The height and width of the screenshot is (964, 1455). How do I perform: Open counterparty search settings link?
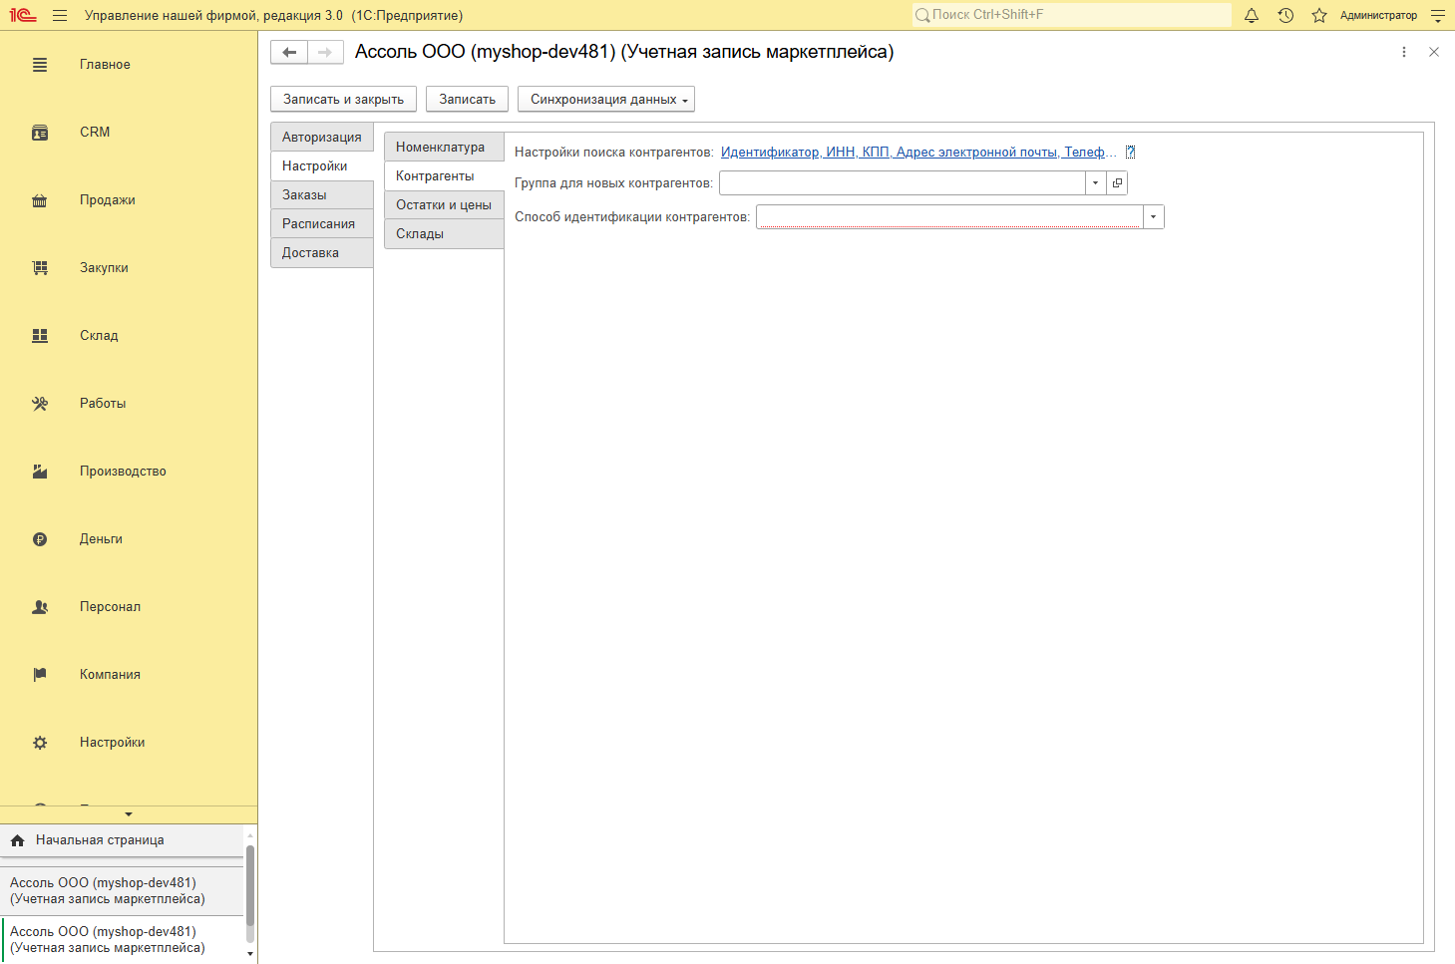tap(918, 153)
